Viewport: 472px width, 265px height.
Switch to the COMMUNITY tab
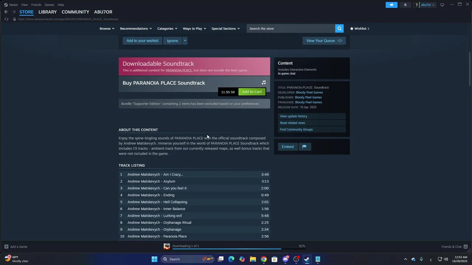pos(75,12)
